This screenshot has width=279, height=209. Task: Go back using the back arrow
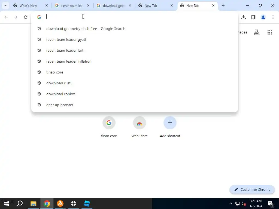(x=6, y=17)
